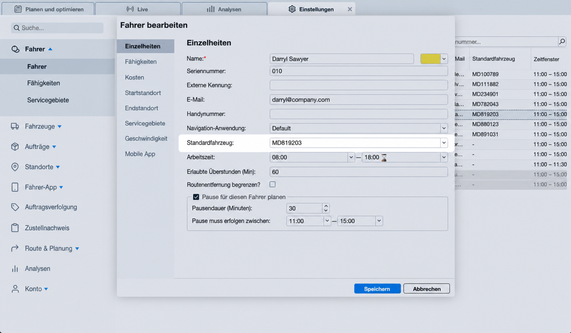Open the Navigation-Anwendung dropdown

(444, 128)
